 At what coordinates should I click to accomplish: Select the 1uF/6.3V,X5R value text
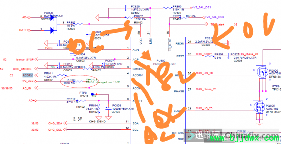click(x=140, y=9)
